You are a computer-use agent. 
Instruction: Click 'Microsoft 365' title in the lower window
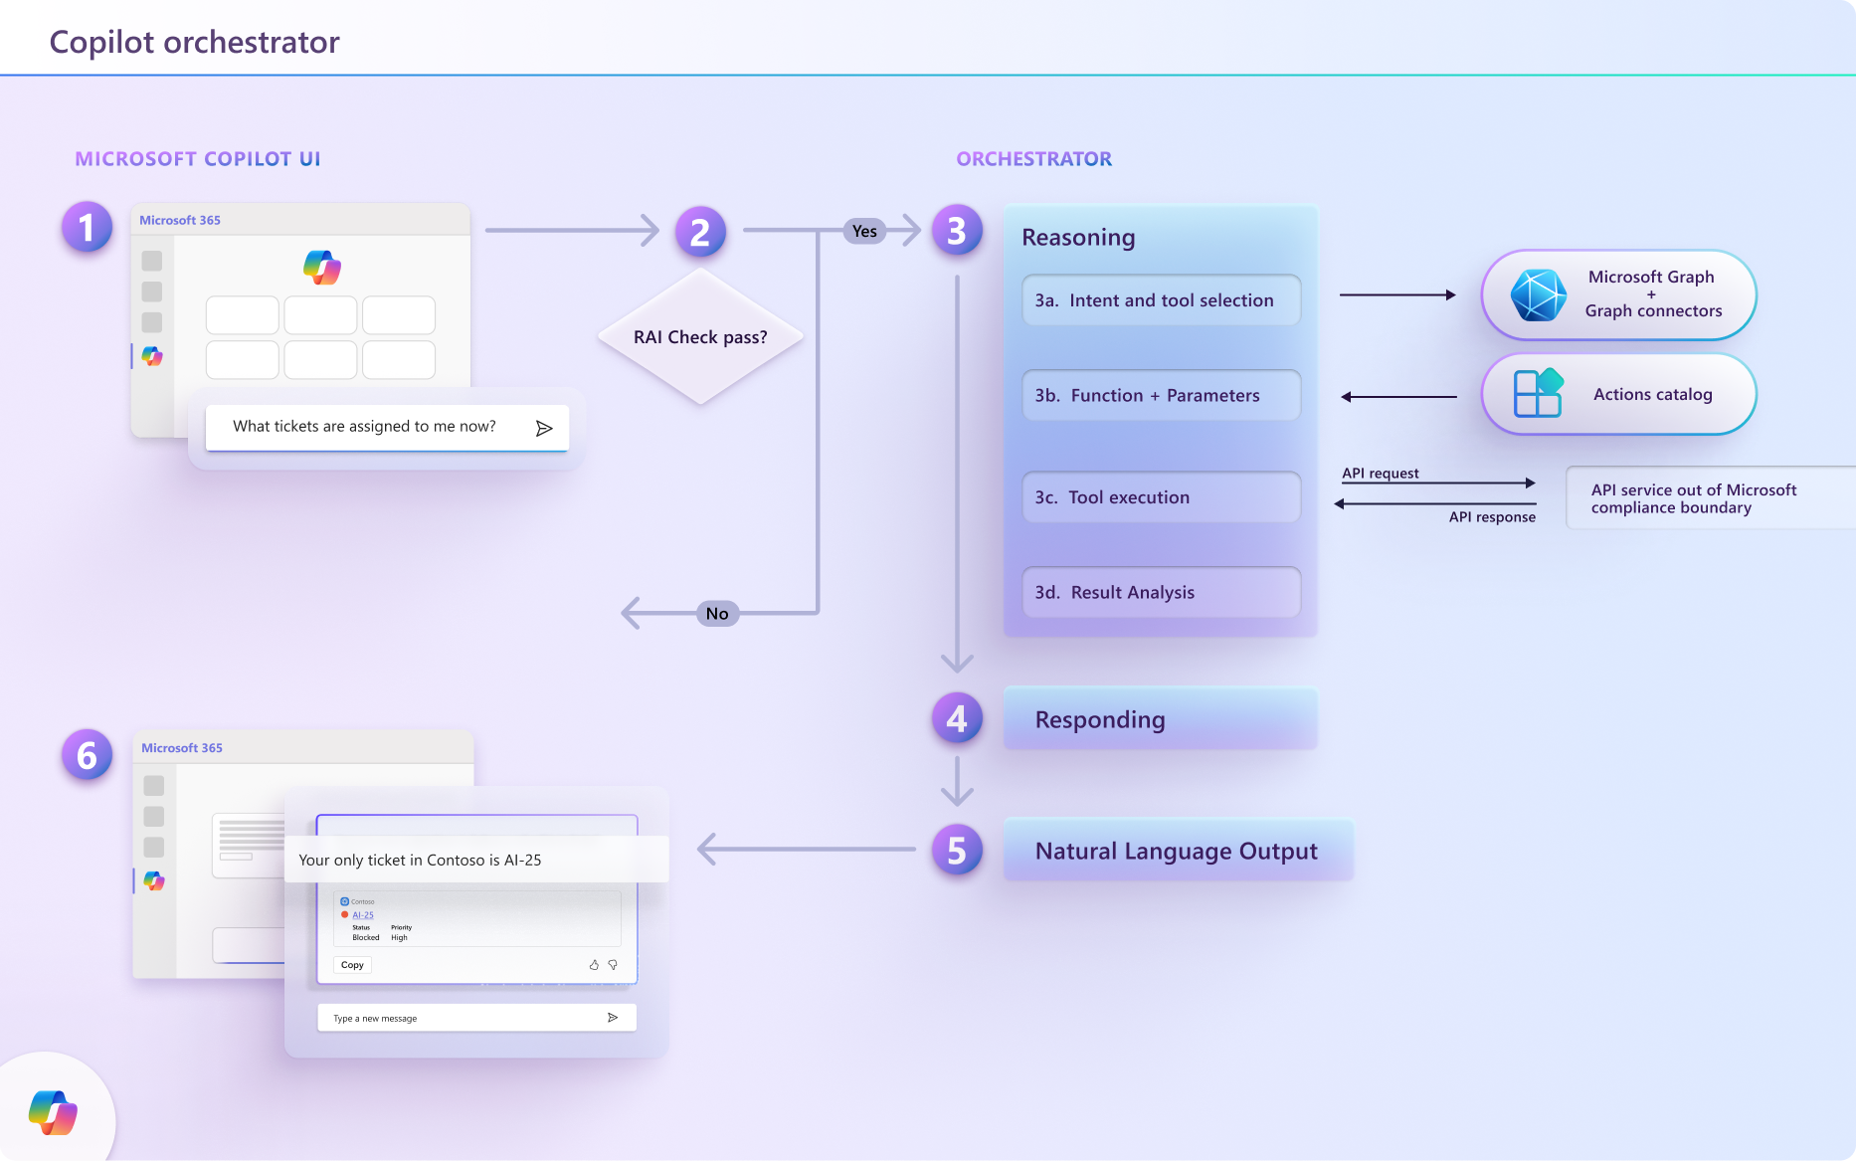coord(182,748)
